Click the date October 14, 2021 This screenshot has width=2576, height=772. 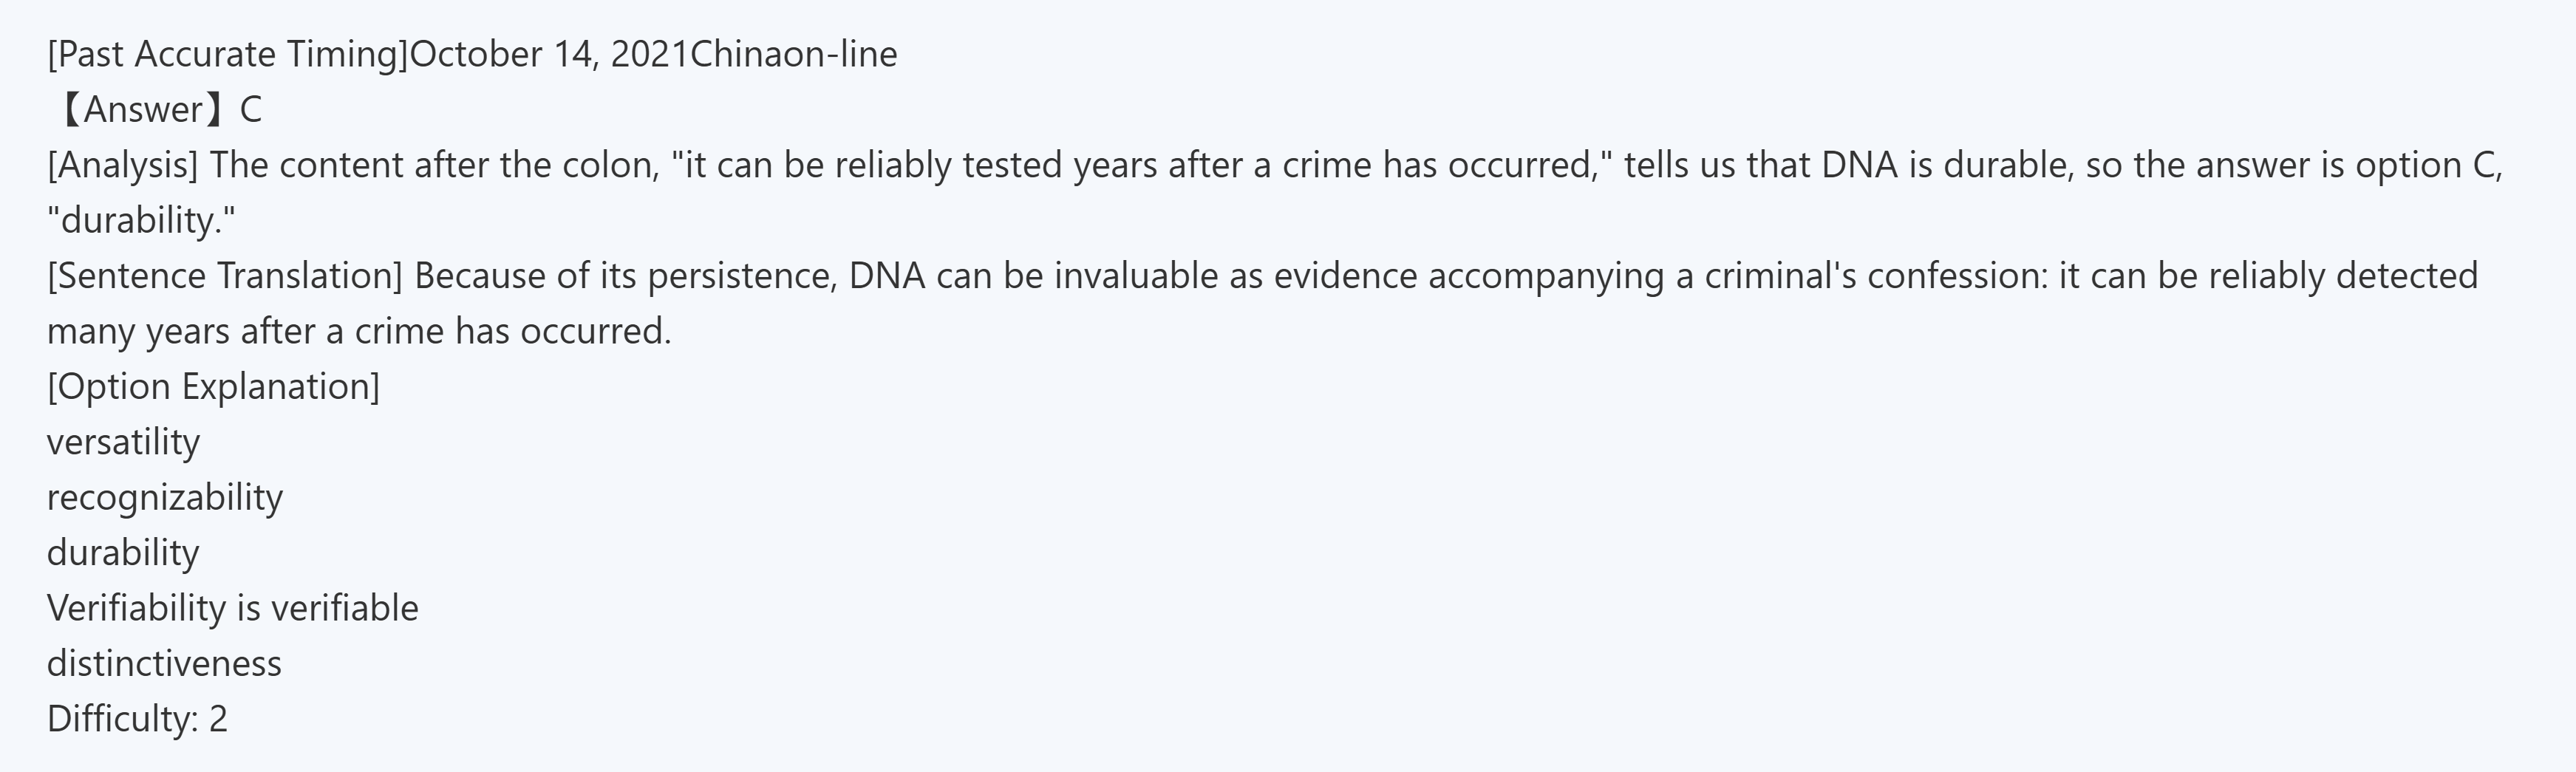(549, 54)
